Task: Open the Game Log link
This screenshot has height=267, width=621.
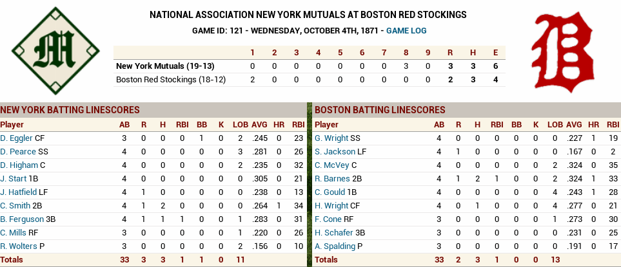Action: point(406,30)
